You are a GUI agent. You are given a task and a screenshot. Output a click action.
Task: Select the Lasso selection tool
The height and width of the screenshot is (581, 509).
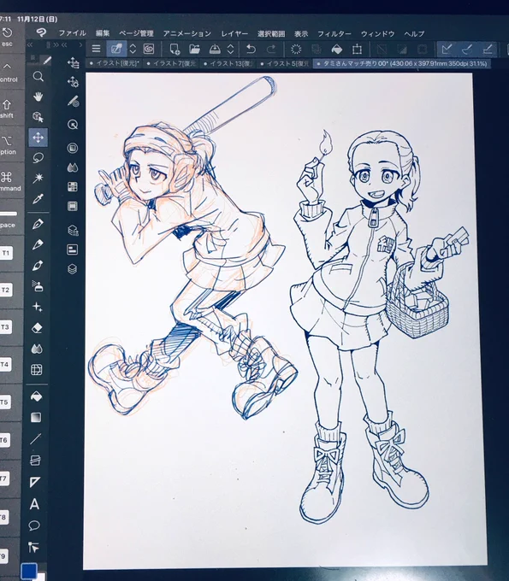tap(38, 158)
